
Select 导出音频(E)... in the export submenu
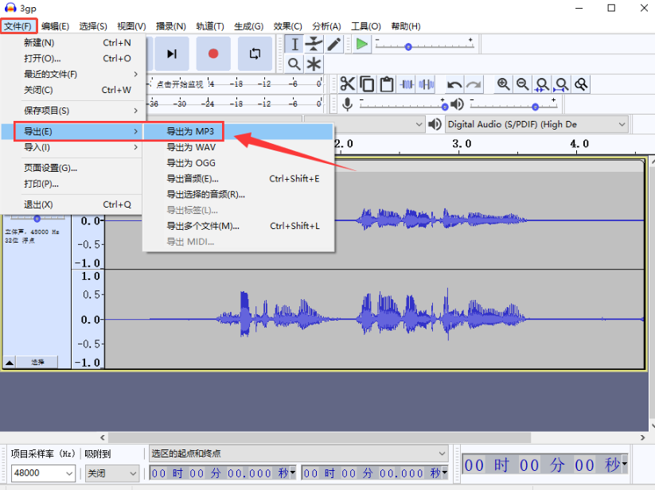click(x=238, y=179)
